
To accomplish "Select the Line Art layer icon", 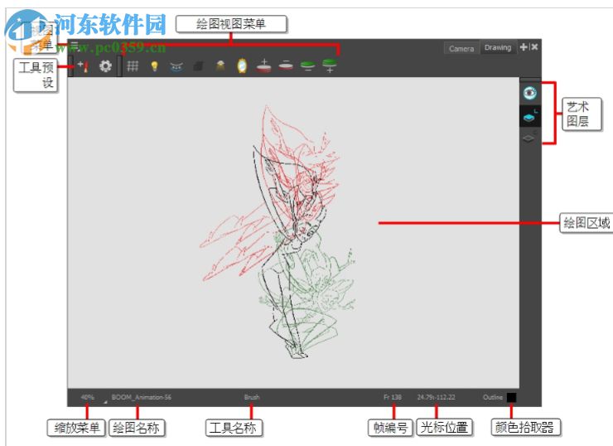I will click(529, 116).
